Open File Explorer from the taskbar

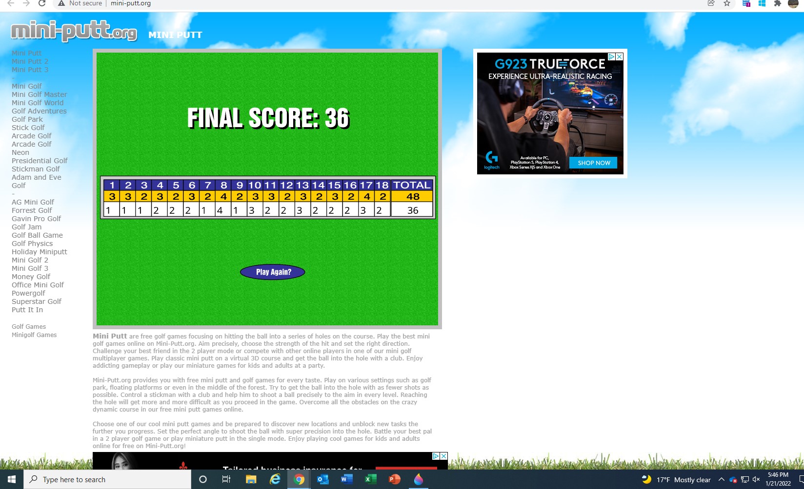click(251, 479)
